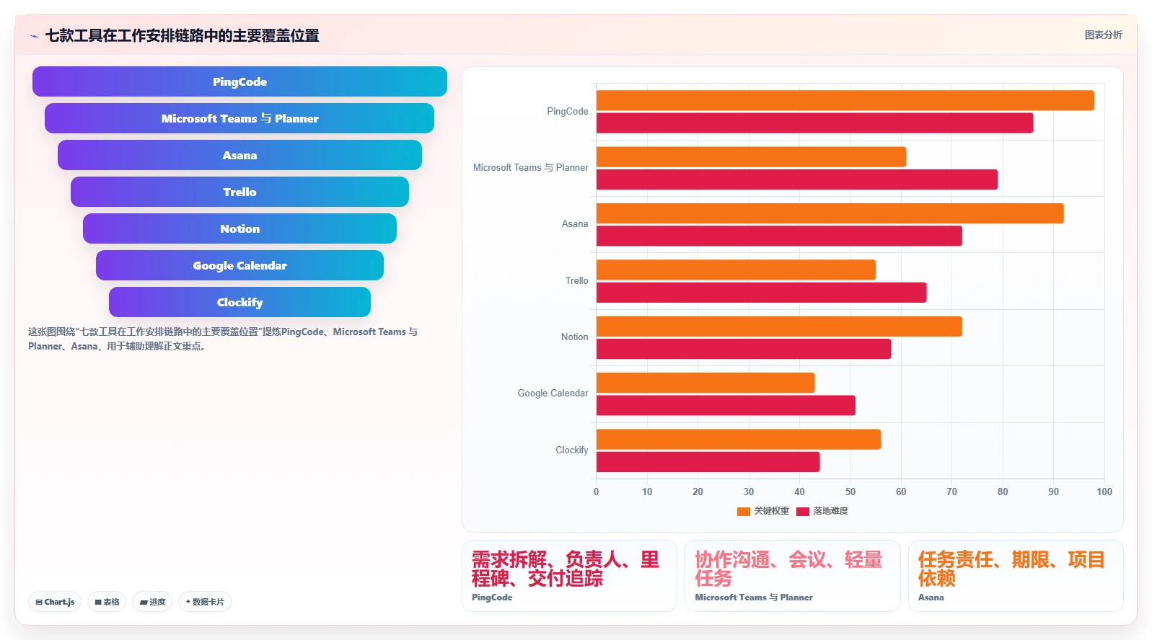The image size is (1152, 640).
Task: Click the Notion y-axis label
Action: tap(574, 337)
